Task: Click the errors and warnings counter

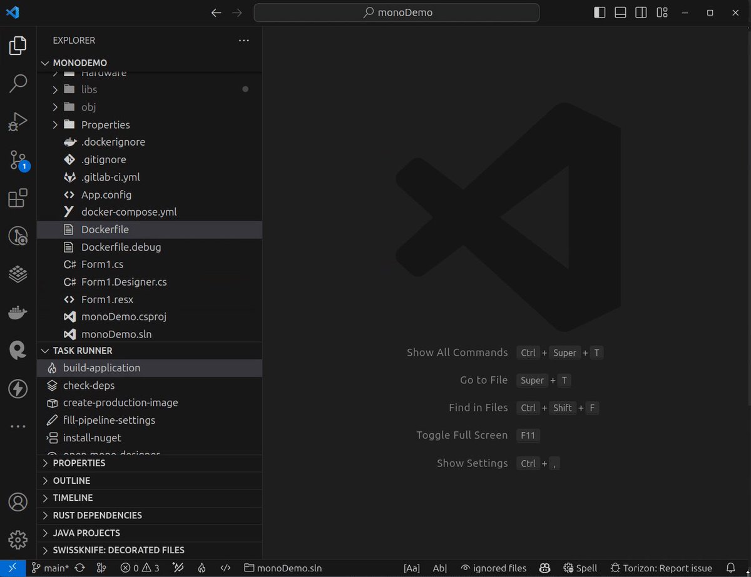Action: (140, 568)
